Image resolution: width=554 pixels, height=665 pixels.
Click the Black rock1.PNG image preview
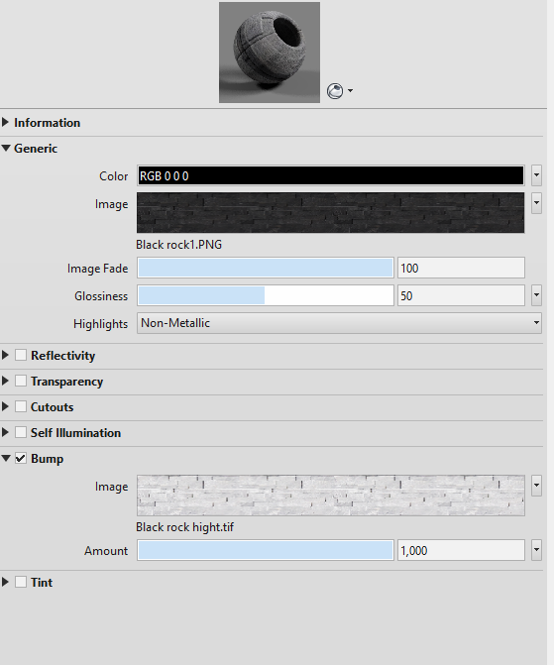330,213
